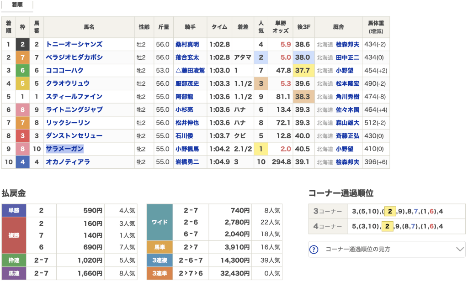Click the 単勝オッズ column header

click(x=280, y=27)
